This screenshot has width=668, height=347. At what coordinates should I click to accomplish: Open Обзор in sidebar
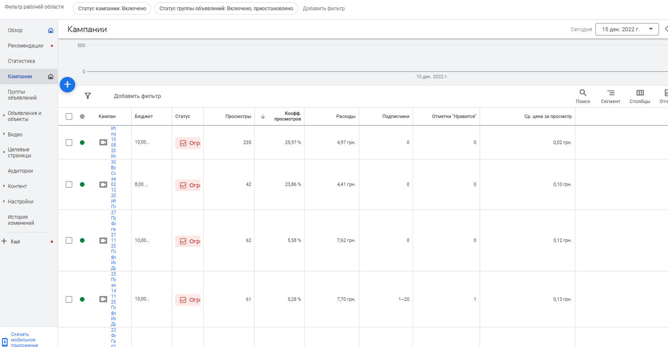(x=15, y=30)
